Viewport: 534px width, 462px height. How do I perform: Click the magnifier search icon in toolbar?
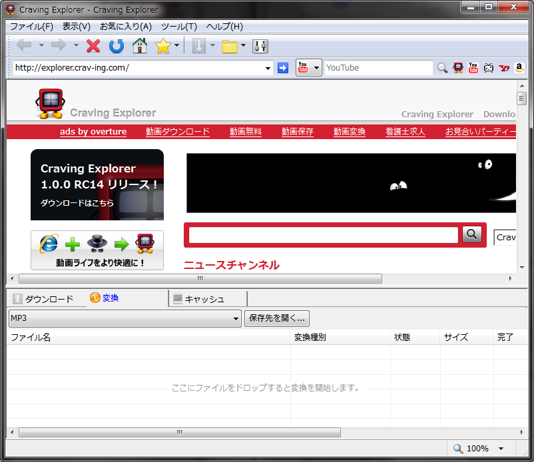pos(442,68)
